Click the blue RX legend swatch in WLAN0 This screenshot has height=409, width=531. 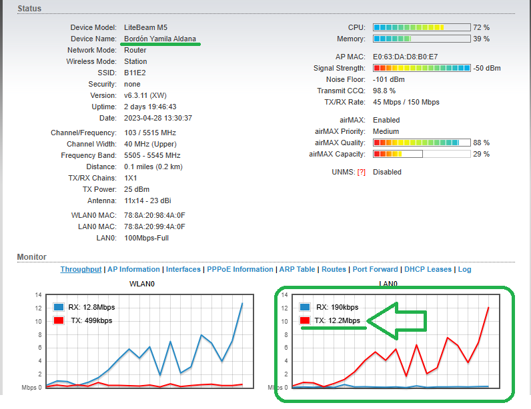point(59,307)
